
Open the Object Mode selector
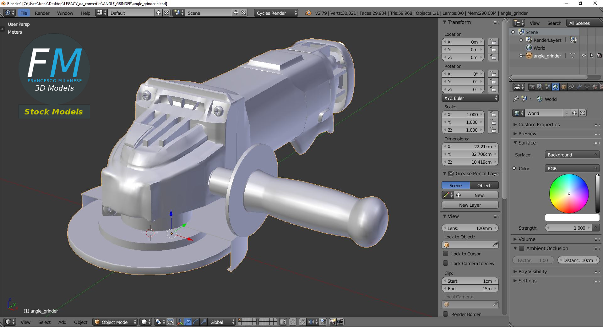[115, 322]
